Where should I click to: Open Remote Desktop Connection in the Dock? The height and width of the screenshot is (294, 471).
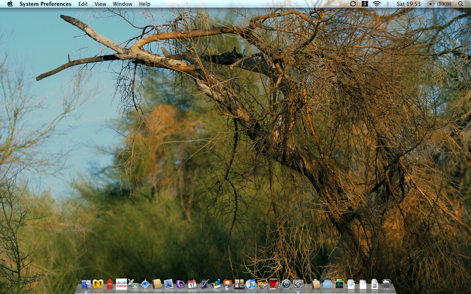point(133,284)
